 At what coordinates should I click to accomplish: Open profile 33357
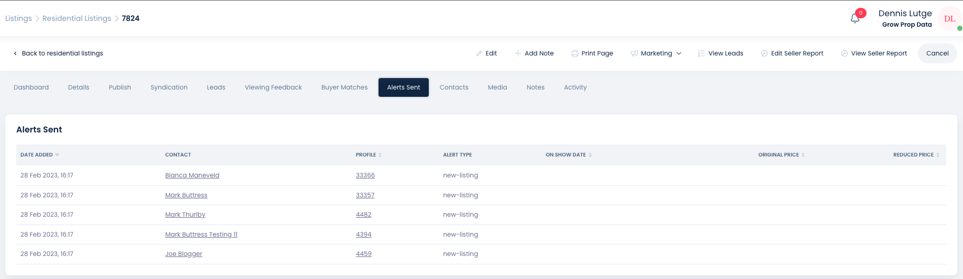[365, 195]
